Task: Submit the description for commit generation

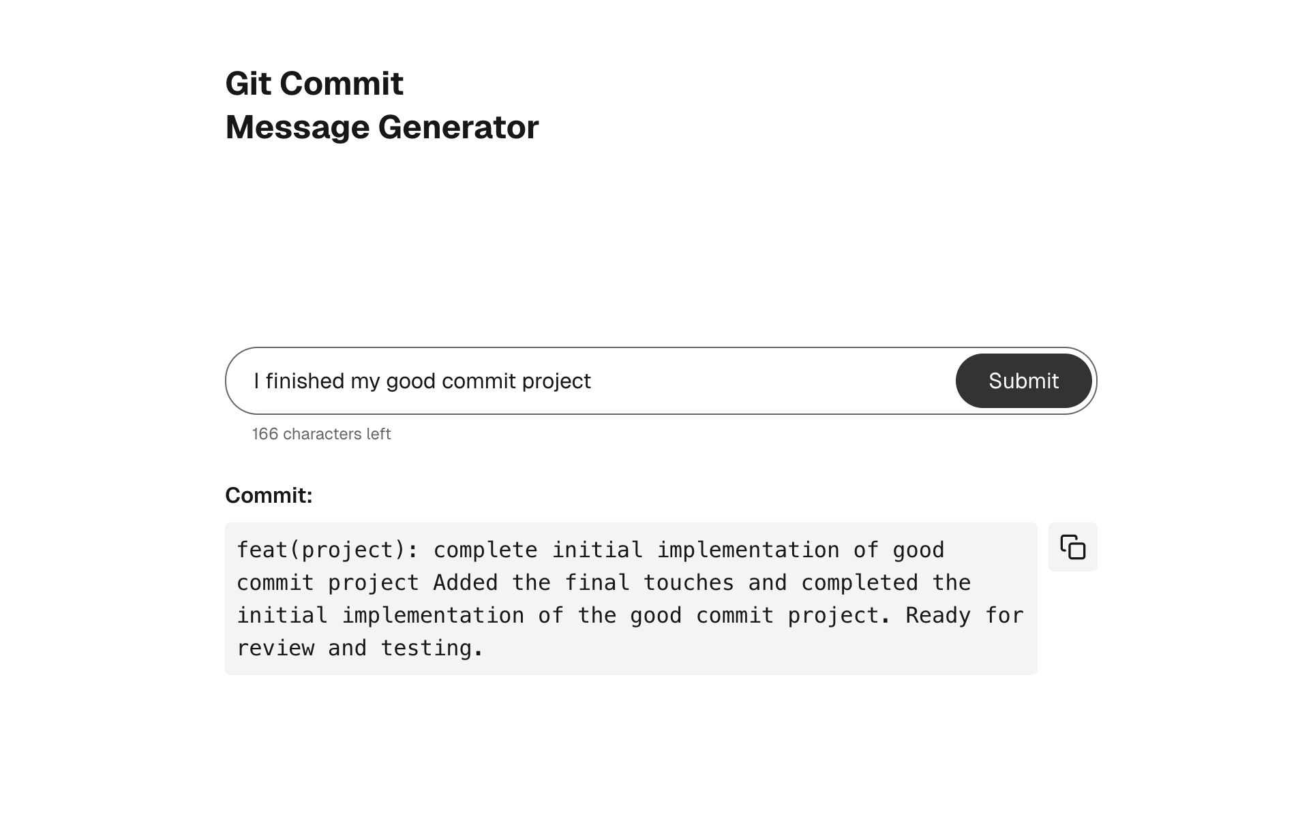Action: (1023, 381)
